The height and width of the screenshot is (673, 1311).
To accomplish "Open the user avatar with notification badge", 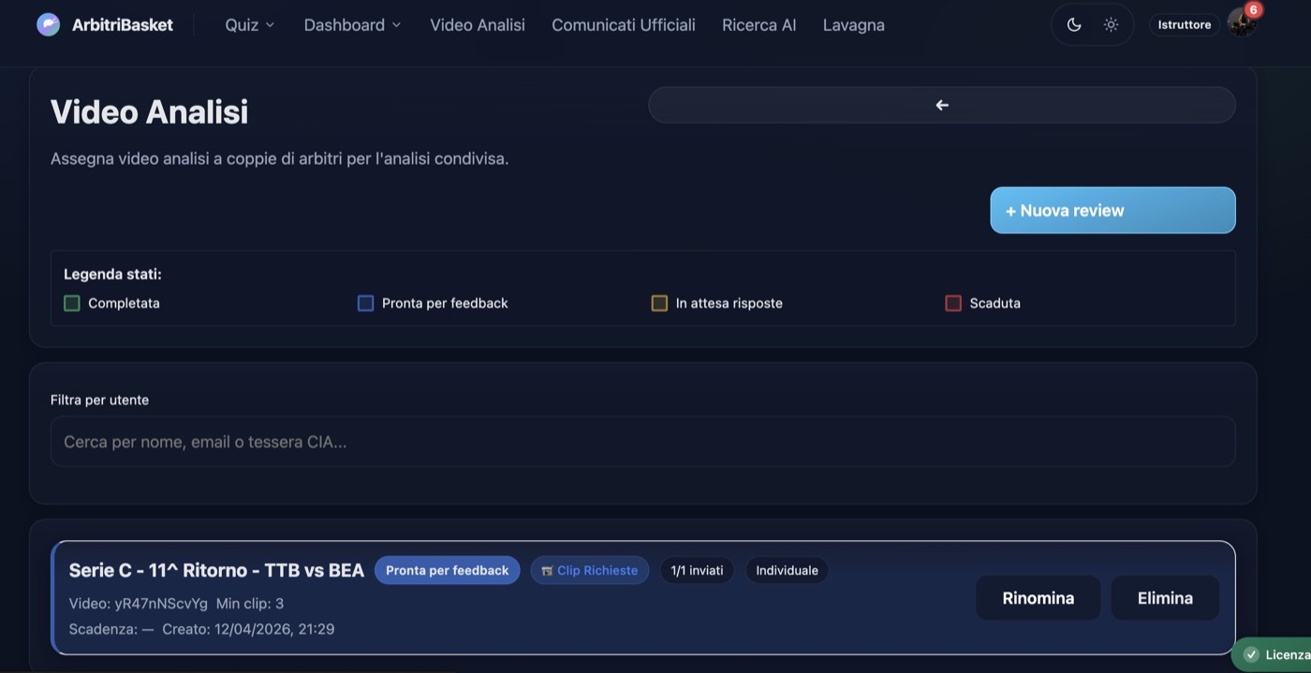I will coord(1243,22).
